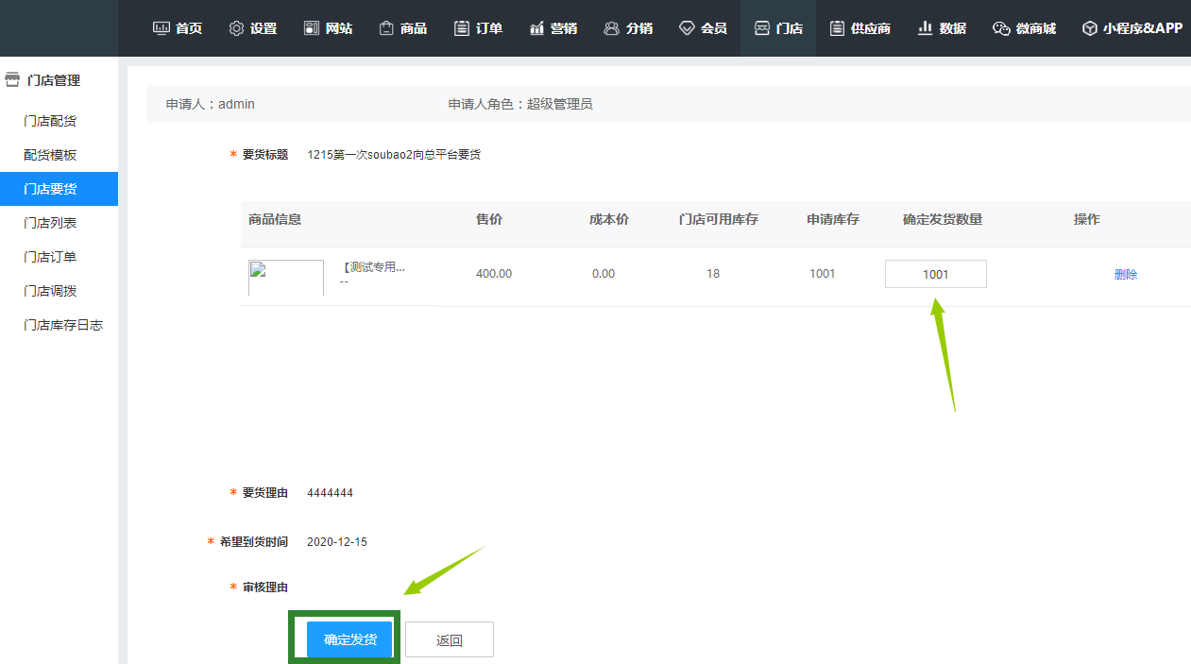Click the shipping quantity input showing 1001
The height and width of the screenshot is (664, 1191).
[935, 273]
